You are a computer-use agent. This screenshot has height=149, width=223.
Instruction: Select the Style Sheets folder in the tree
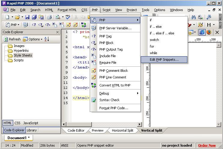coord(23,55)
